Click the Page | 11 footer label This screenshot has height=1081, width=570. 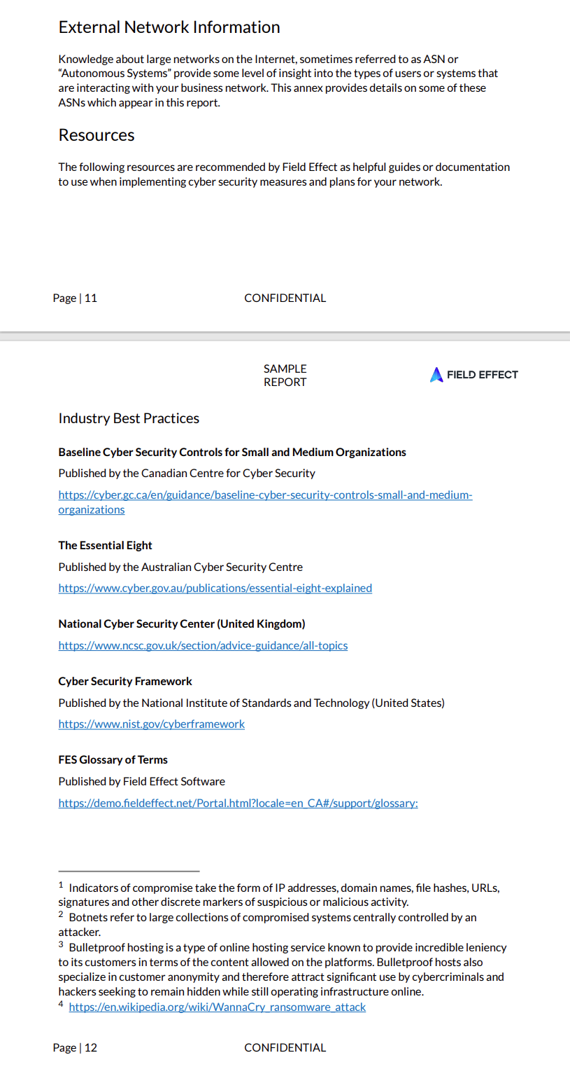coord(75,298)
